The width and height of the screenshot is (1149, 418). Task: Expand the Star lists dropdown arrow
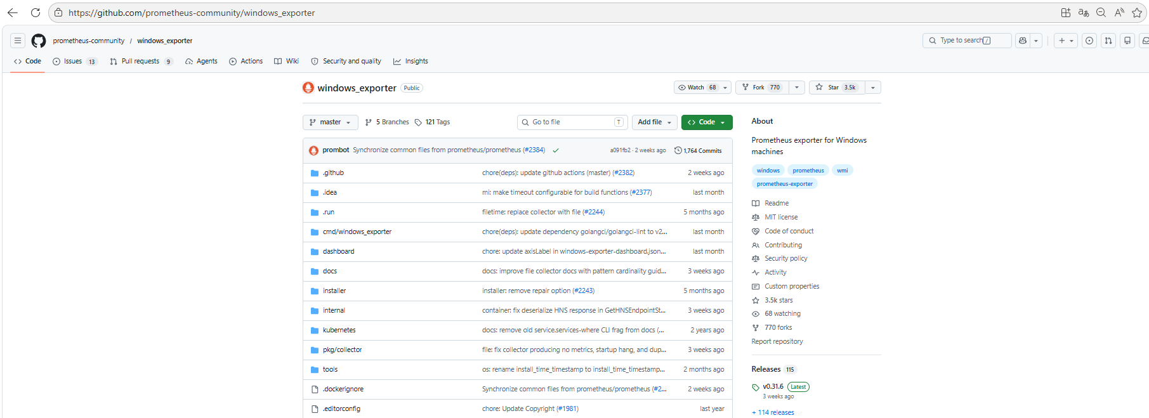(x=873, y=88)
